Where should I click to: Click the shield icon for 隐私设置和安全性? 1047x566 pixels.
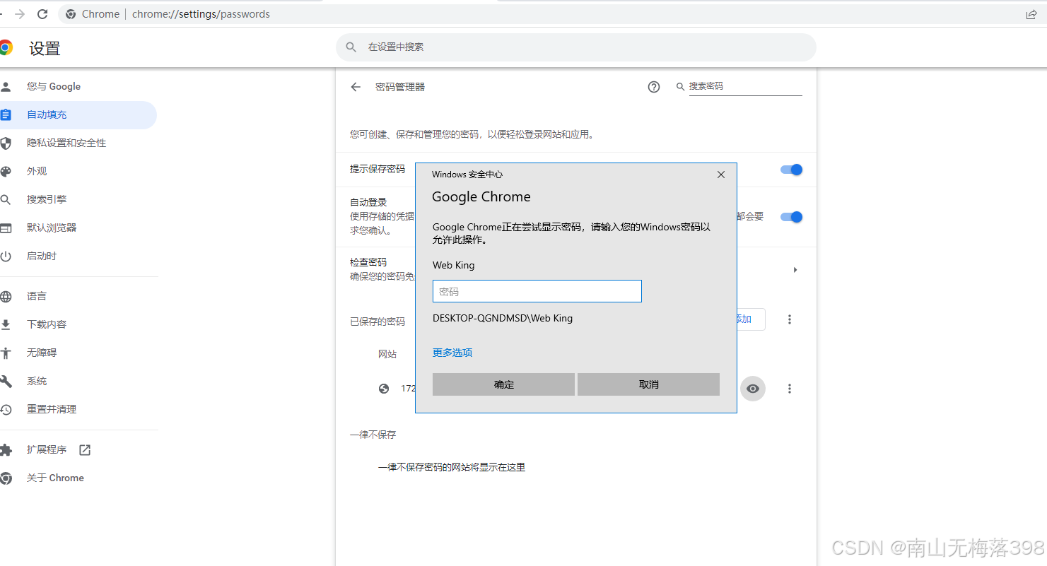pyautogui.click(x=6, y=143)
